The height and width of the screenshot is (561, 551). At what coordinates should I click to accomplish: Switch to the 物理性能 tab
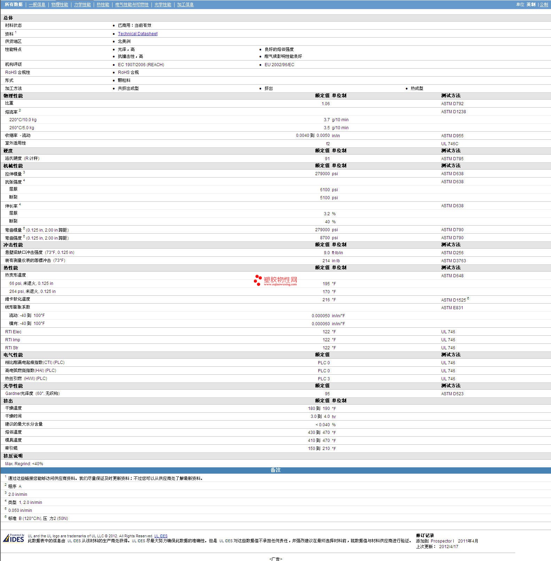60,5
